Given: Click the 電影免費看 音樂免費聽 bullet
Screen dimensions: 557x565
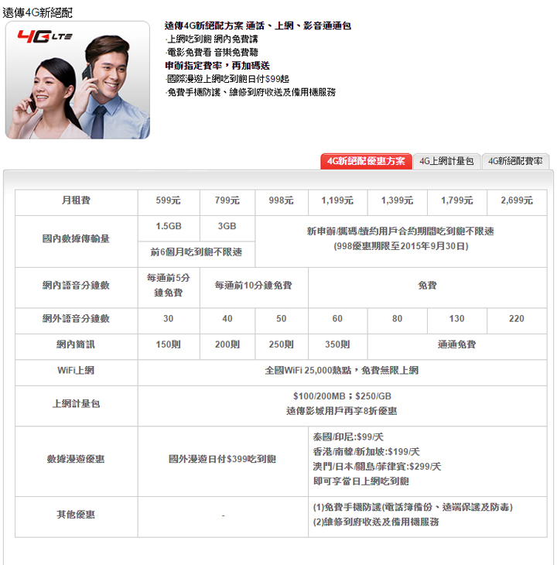Looking at the screenshot, I should tap(212, 53).
